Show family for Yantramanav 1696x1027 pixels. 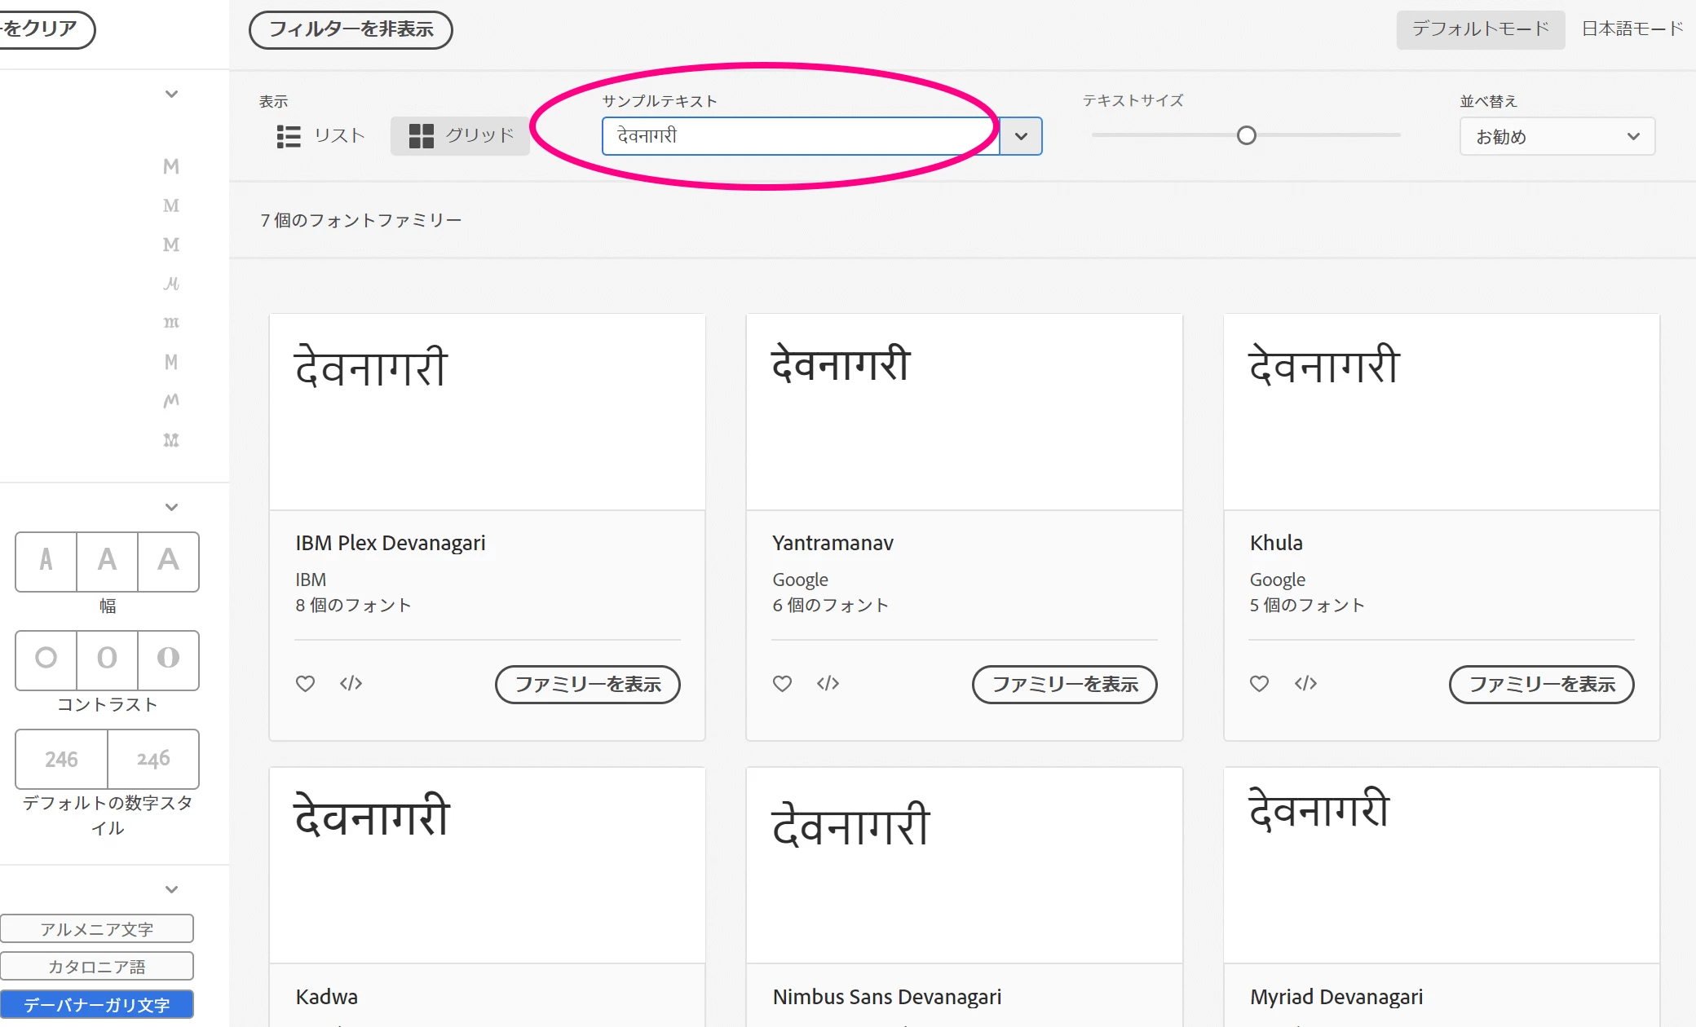pos(1065,685)
